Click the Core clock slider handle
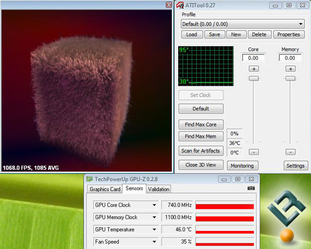Viewport: 311px width, 249px height. tap(254, 78)
